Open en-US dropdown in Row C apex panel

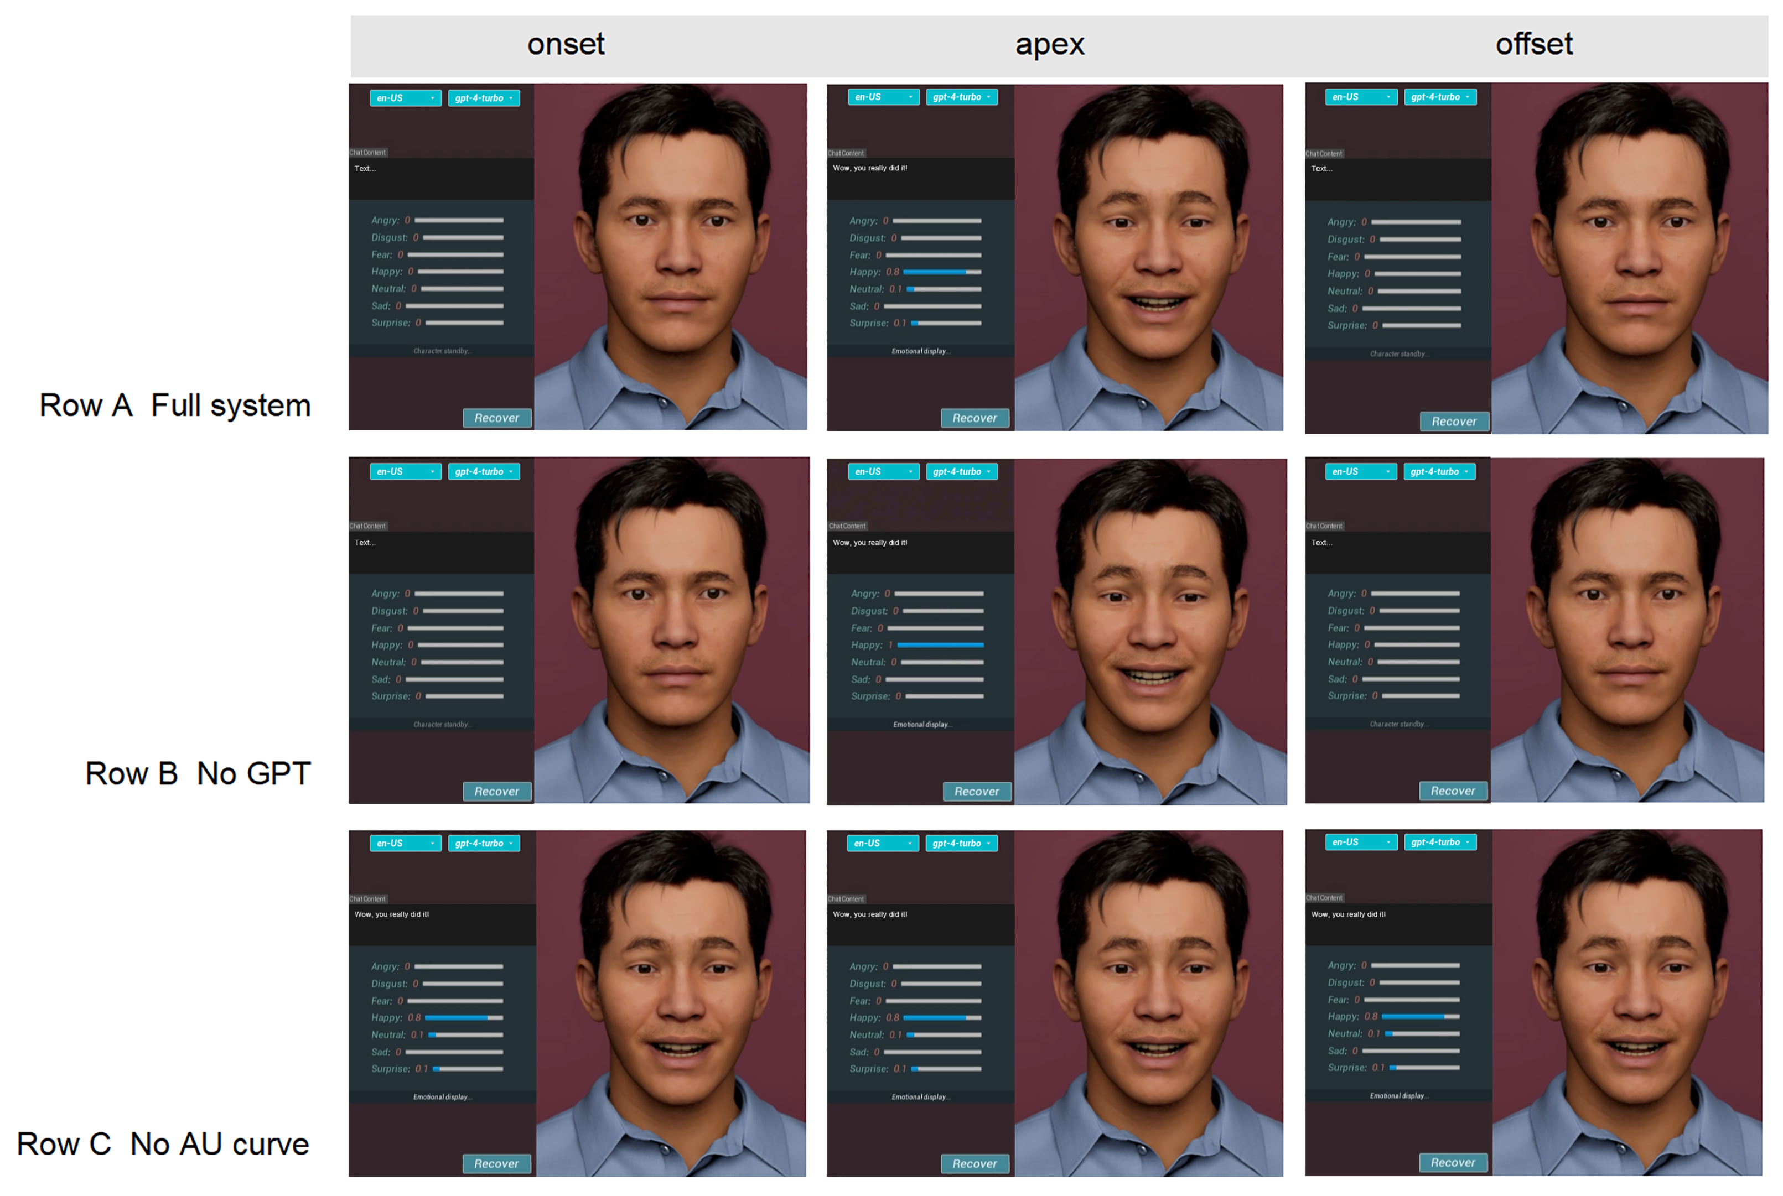(x=883, y=844)
